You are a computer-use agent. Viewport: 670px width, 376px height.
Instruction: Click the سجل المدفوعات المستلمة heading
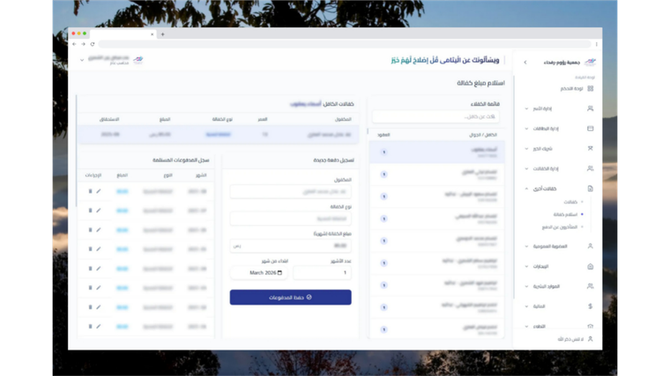181,160
